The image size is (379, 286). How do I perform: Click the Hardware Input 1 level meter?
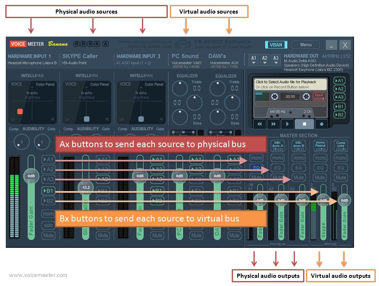click(x=14, y=197)
